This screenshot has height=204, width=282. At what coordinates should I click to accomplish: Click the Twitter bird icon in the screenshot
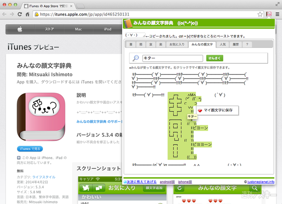coord(86,188)
